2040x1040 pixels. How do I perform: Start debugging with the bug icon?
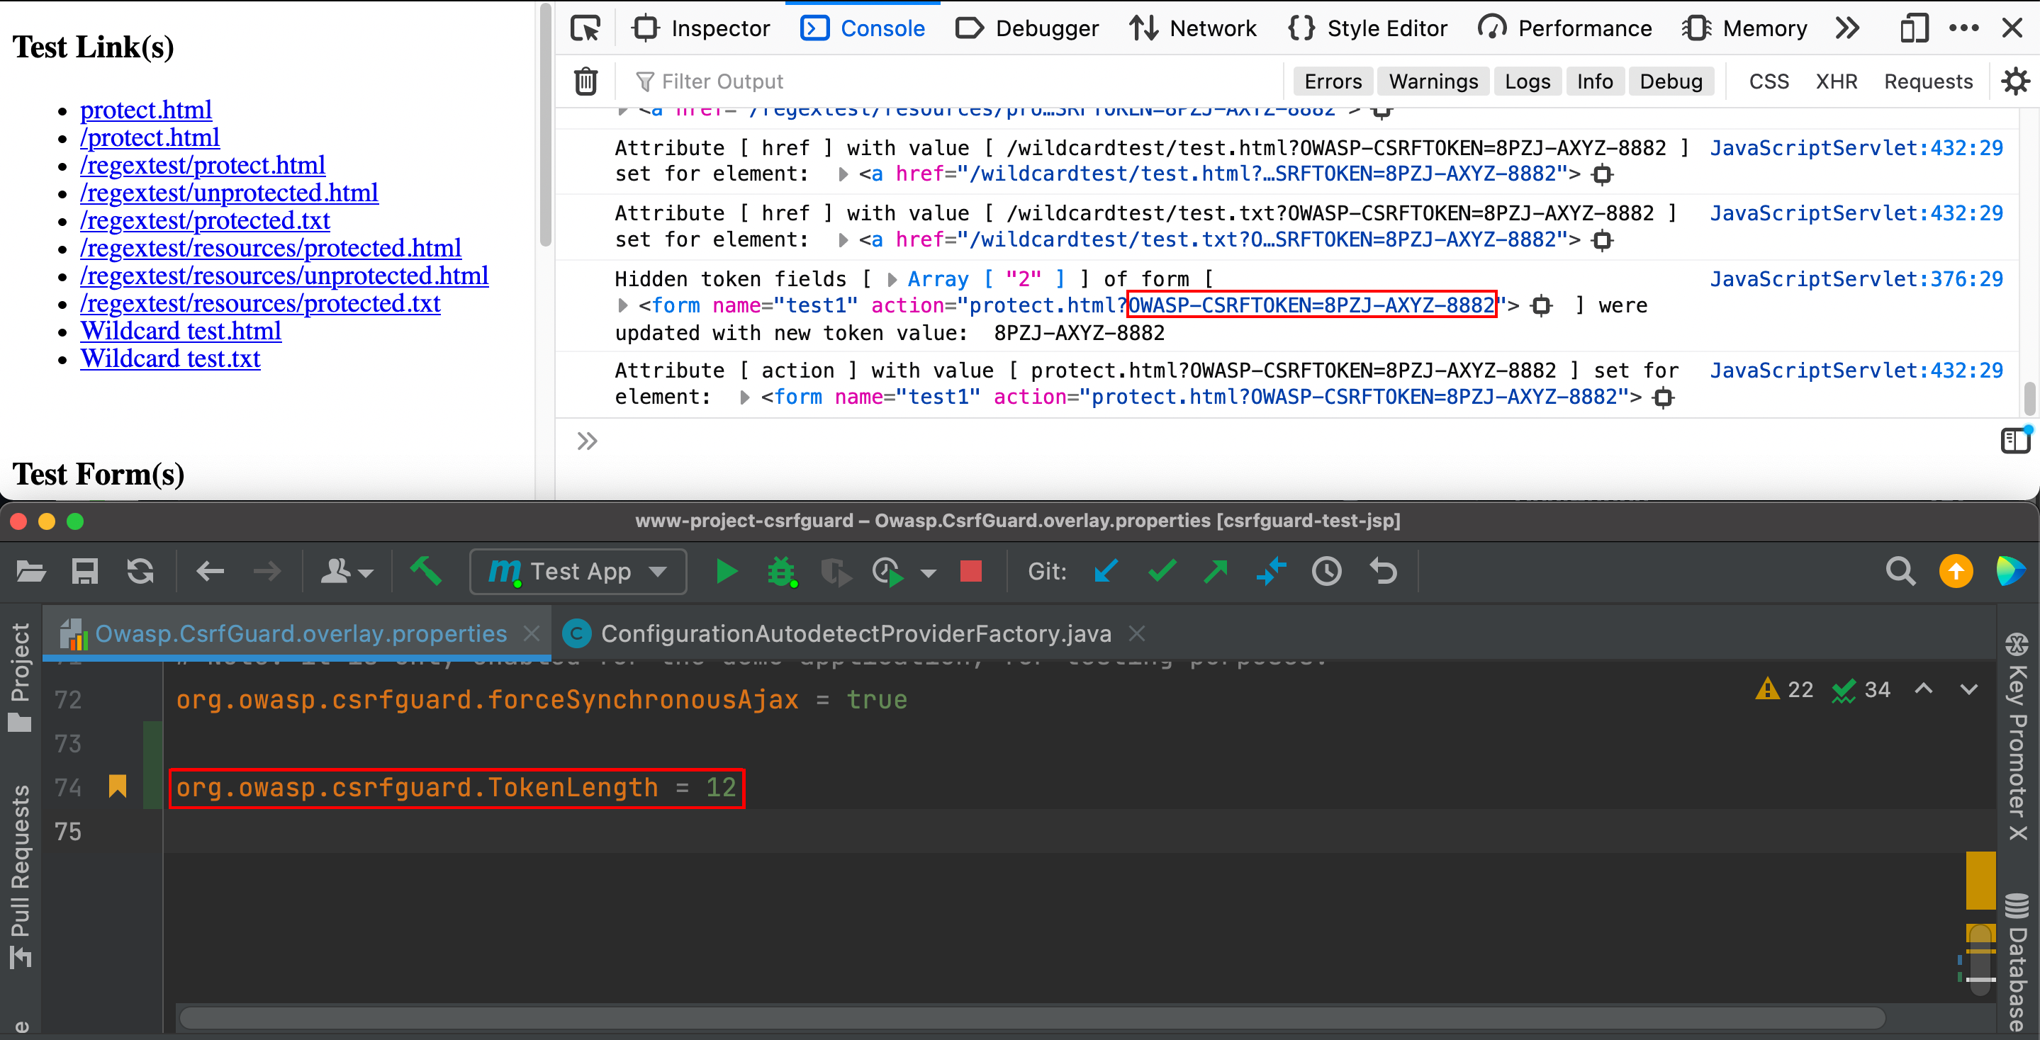click(782, 572)
